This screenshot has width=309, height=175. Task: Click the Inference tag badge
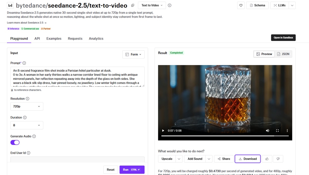pyautogui.click(x=13, y=29)
